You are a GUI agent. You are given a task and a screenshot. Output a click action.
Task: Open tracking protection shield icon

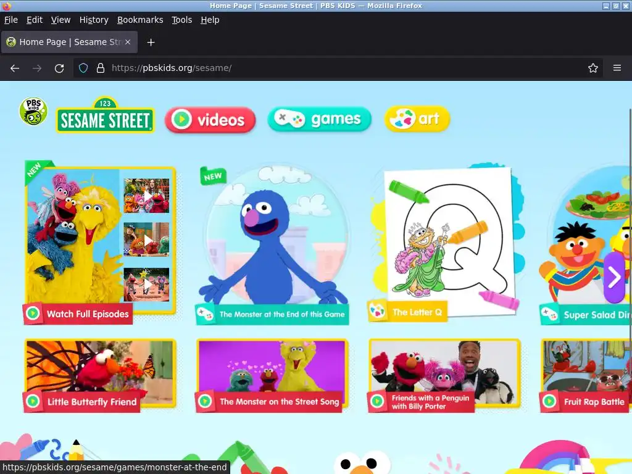coord(83,68)
